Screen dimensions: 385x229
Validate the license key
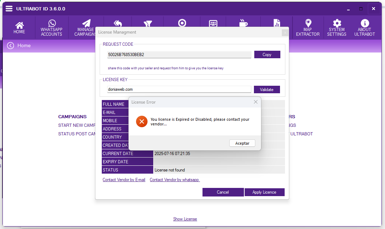pos(267,89)
